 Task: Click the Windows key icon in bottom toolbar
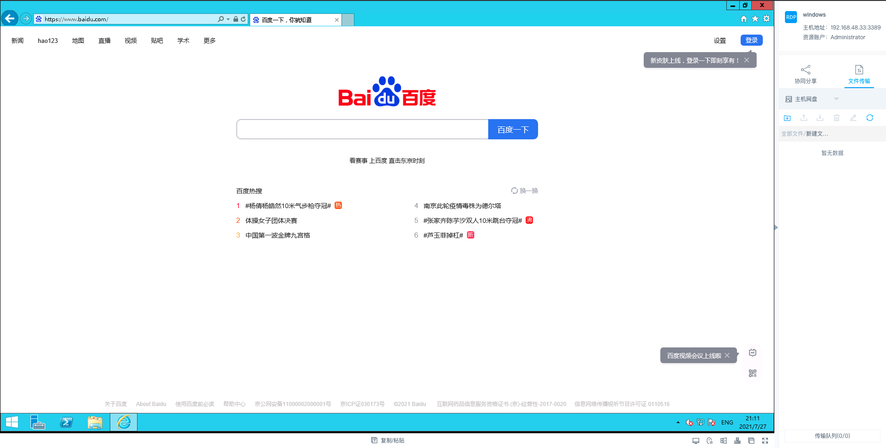(724, 441)
